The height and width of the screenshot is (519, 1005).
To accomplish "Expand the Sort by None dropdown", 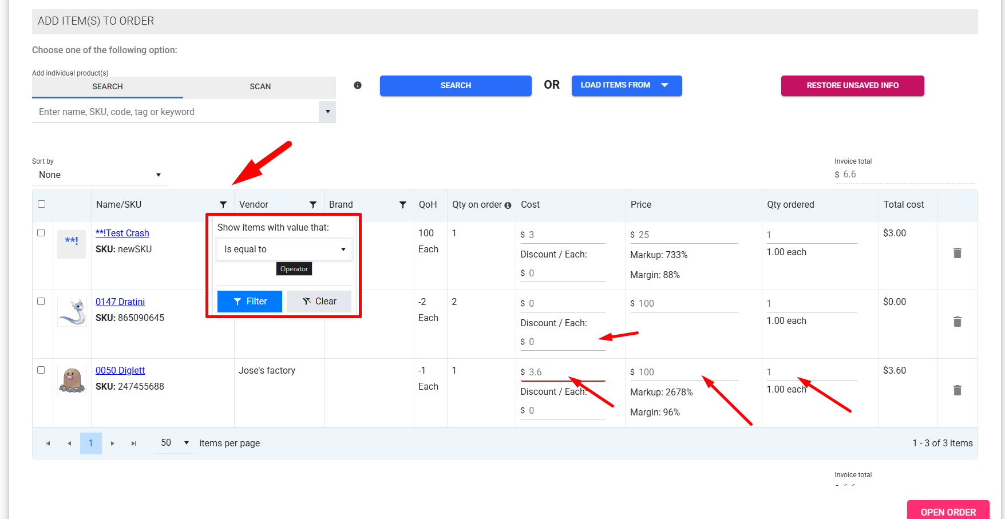I will 99,175.
